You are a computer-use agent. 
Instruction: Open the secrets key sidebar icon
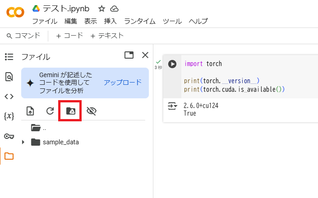9,136
